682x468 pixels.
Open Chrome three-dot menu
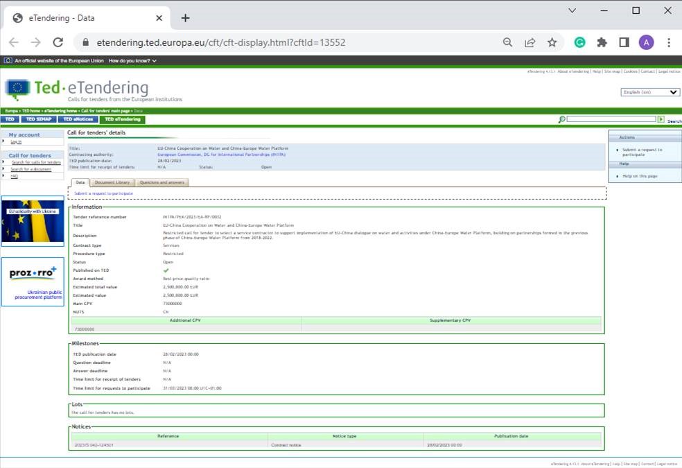click(669, 42)
